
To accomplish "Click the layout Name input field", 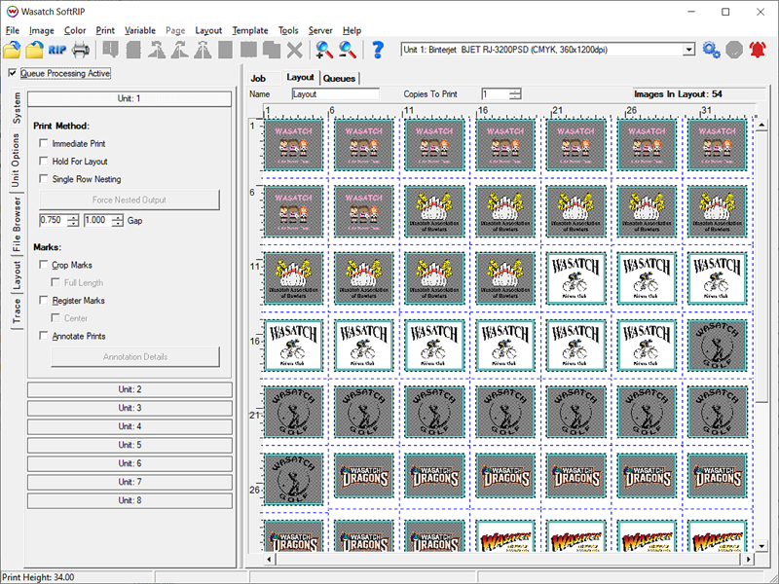I will tap(336, 93).
